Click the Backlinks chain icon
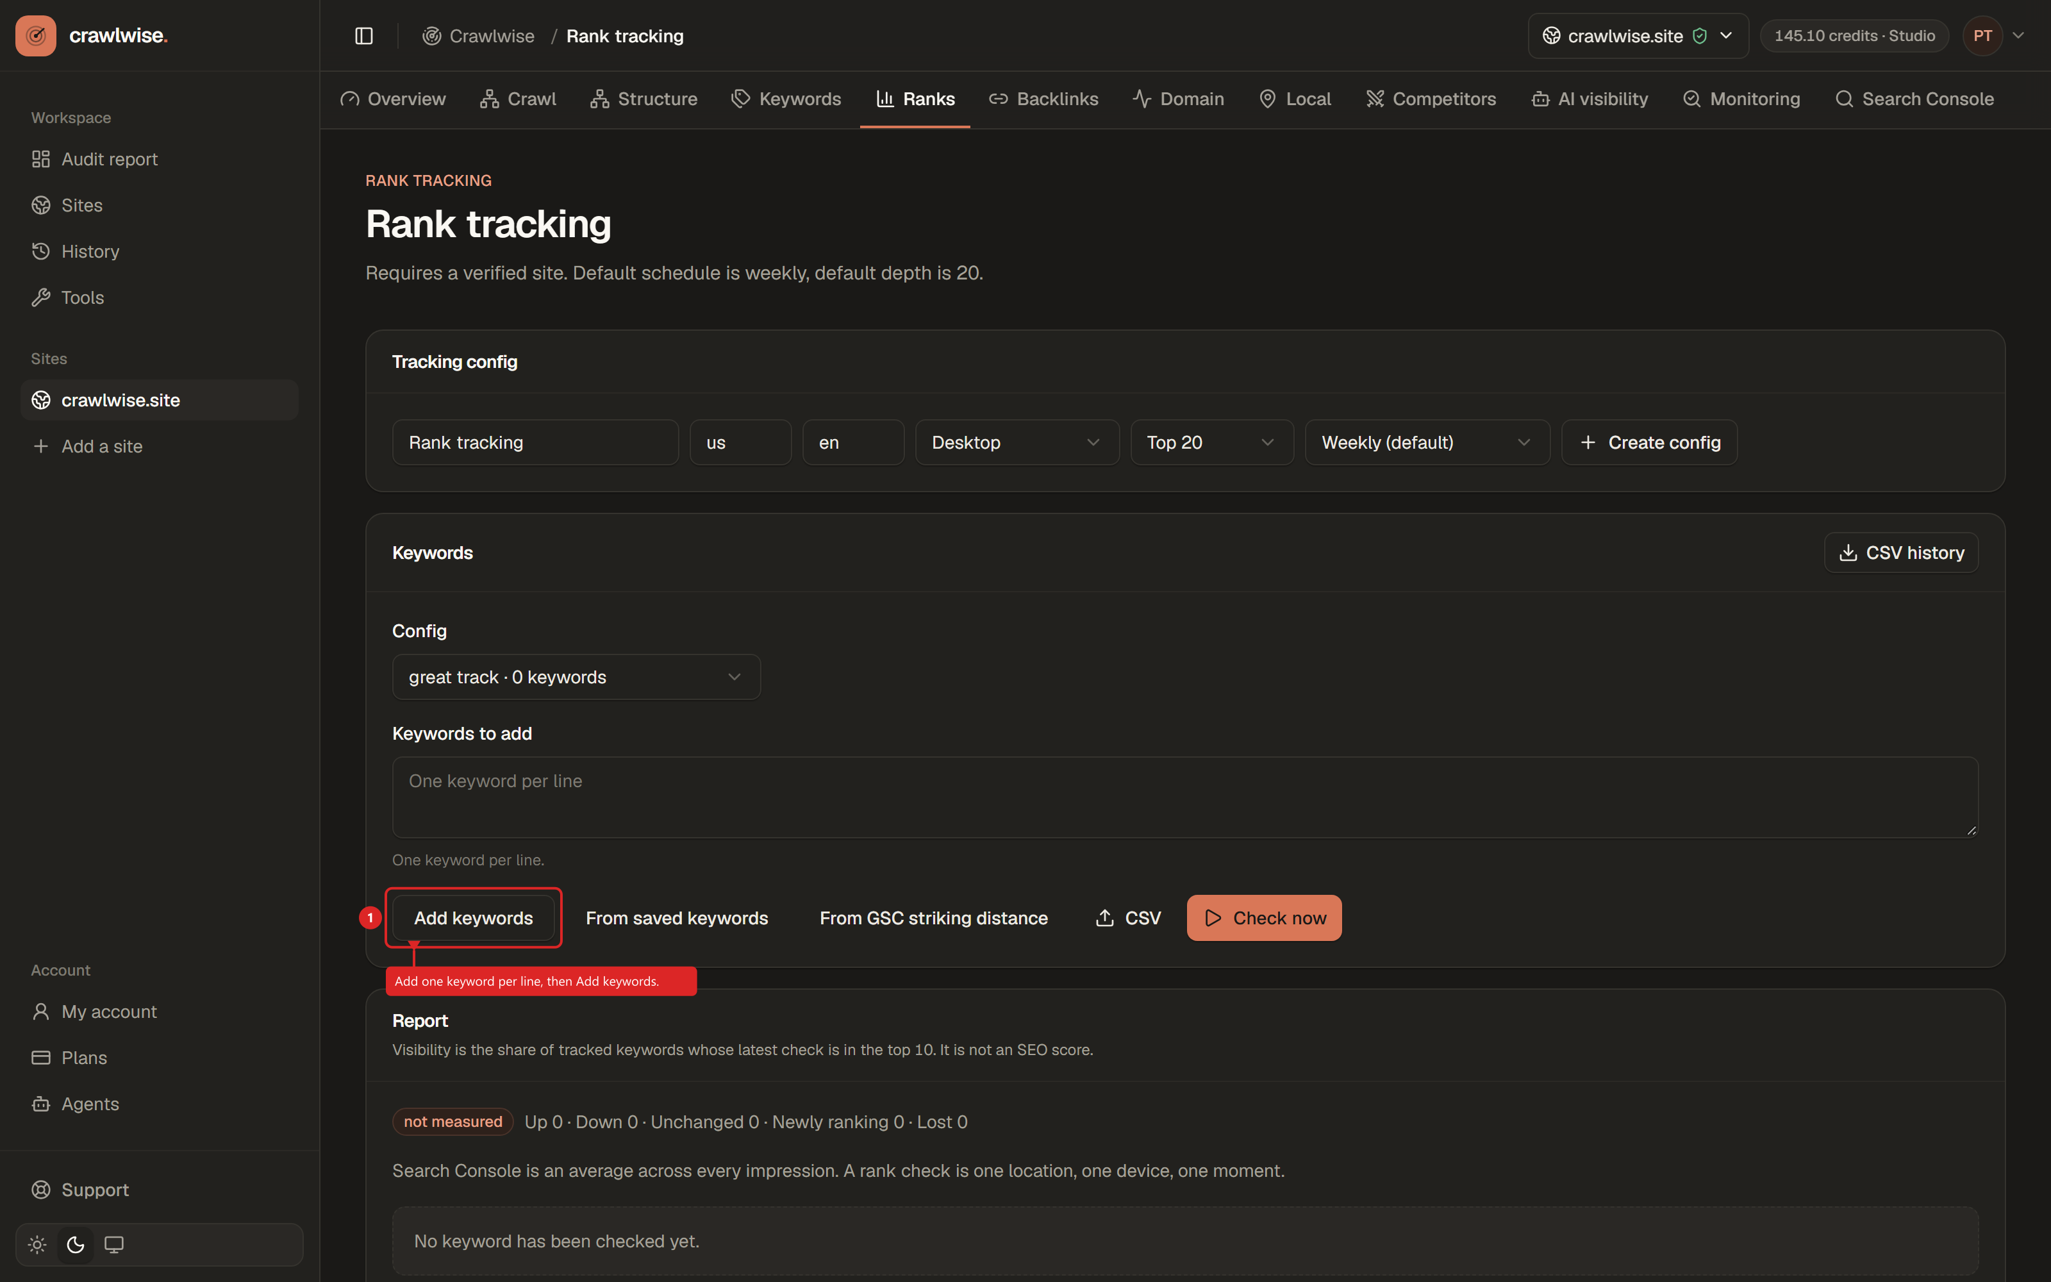 999,99
